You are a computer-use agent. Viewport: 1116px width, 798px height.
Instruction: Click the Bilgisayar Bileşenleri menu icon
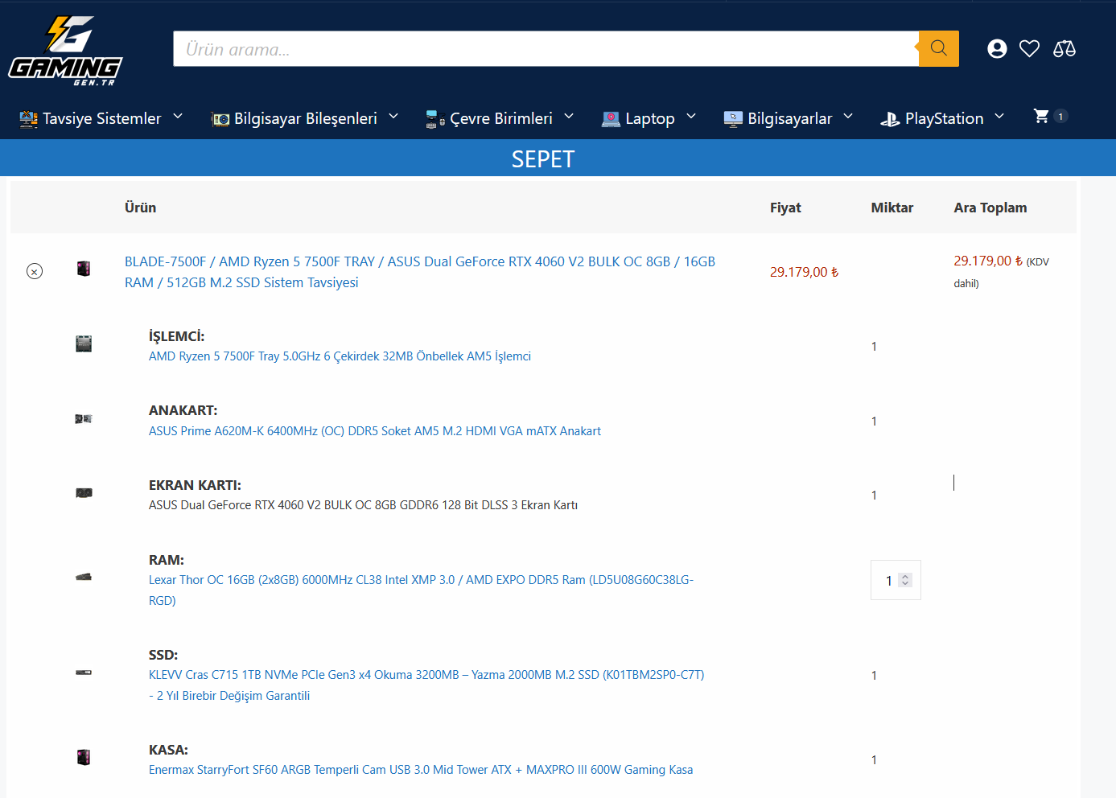click(220, 119)
